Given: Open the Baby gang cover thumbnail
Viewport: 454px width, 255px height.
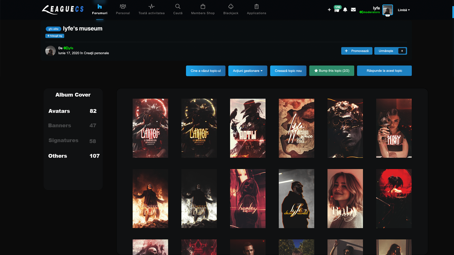Looking at the screenshot, I should [x=345, y=198].
